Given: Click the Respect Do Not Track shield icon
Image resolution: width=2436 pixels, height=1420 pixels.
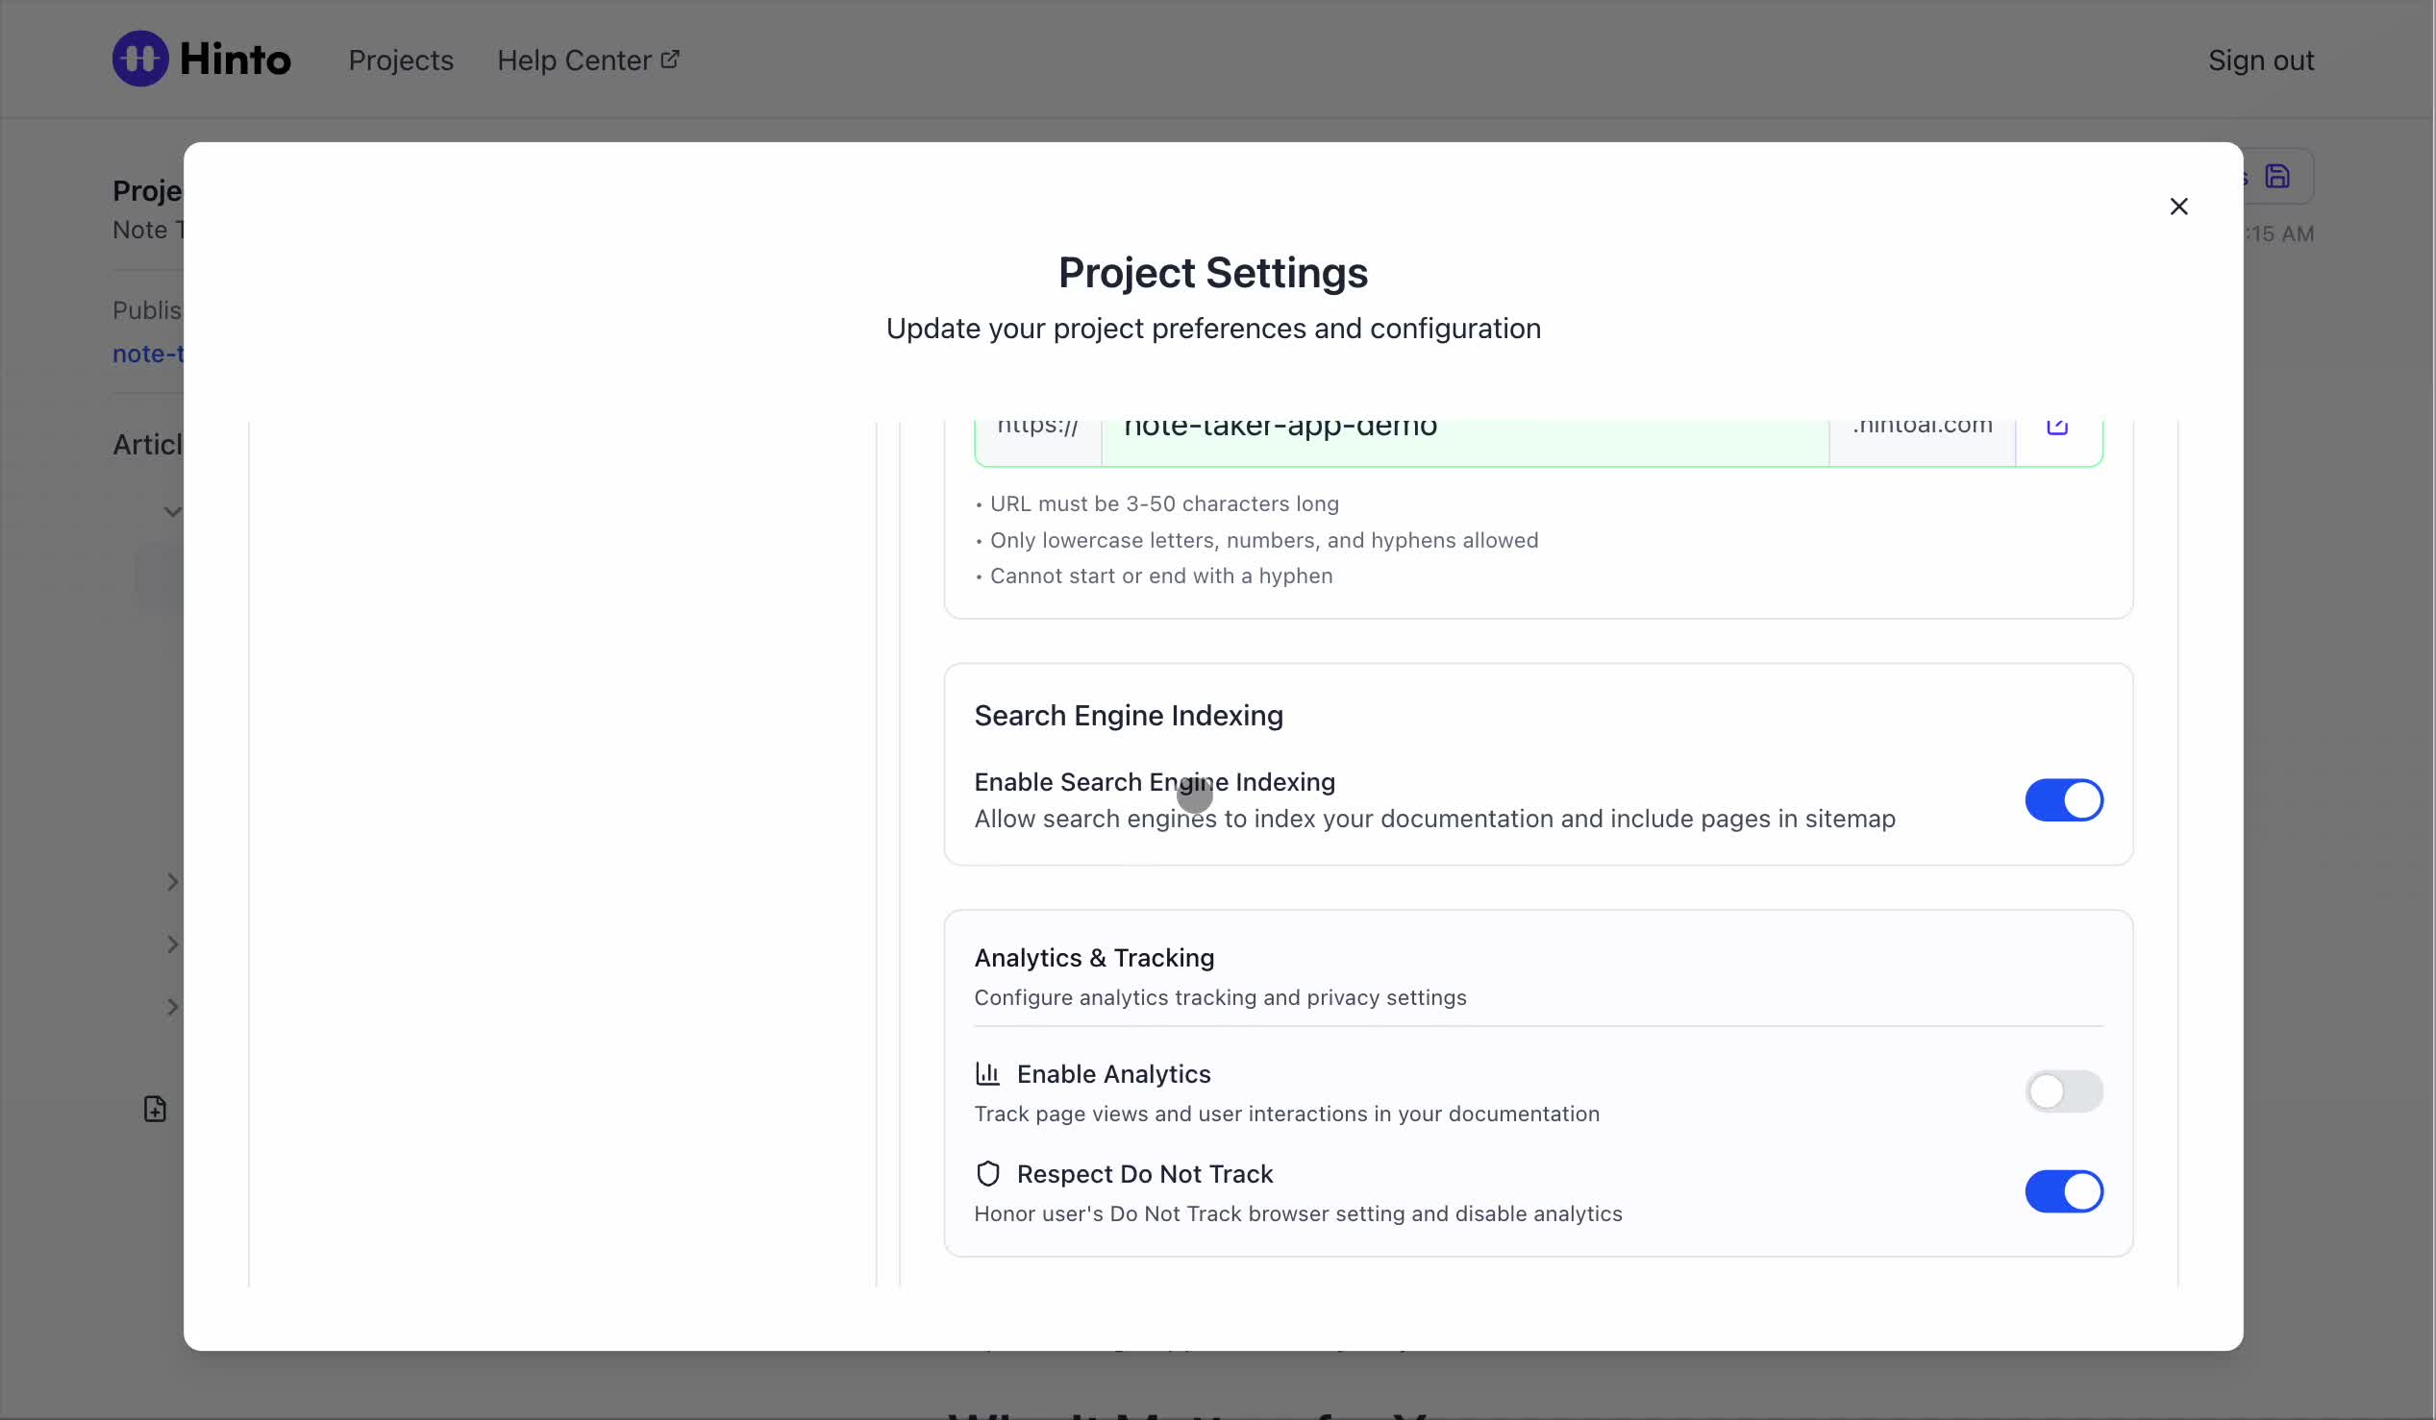Looking at the screenshot, I should tap(987, 1174).
